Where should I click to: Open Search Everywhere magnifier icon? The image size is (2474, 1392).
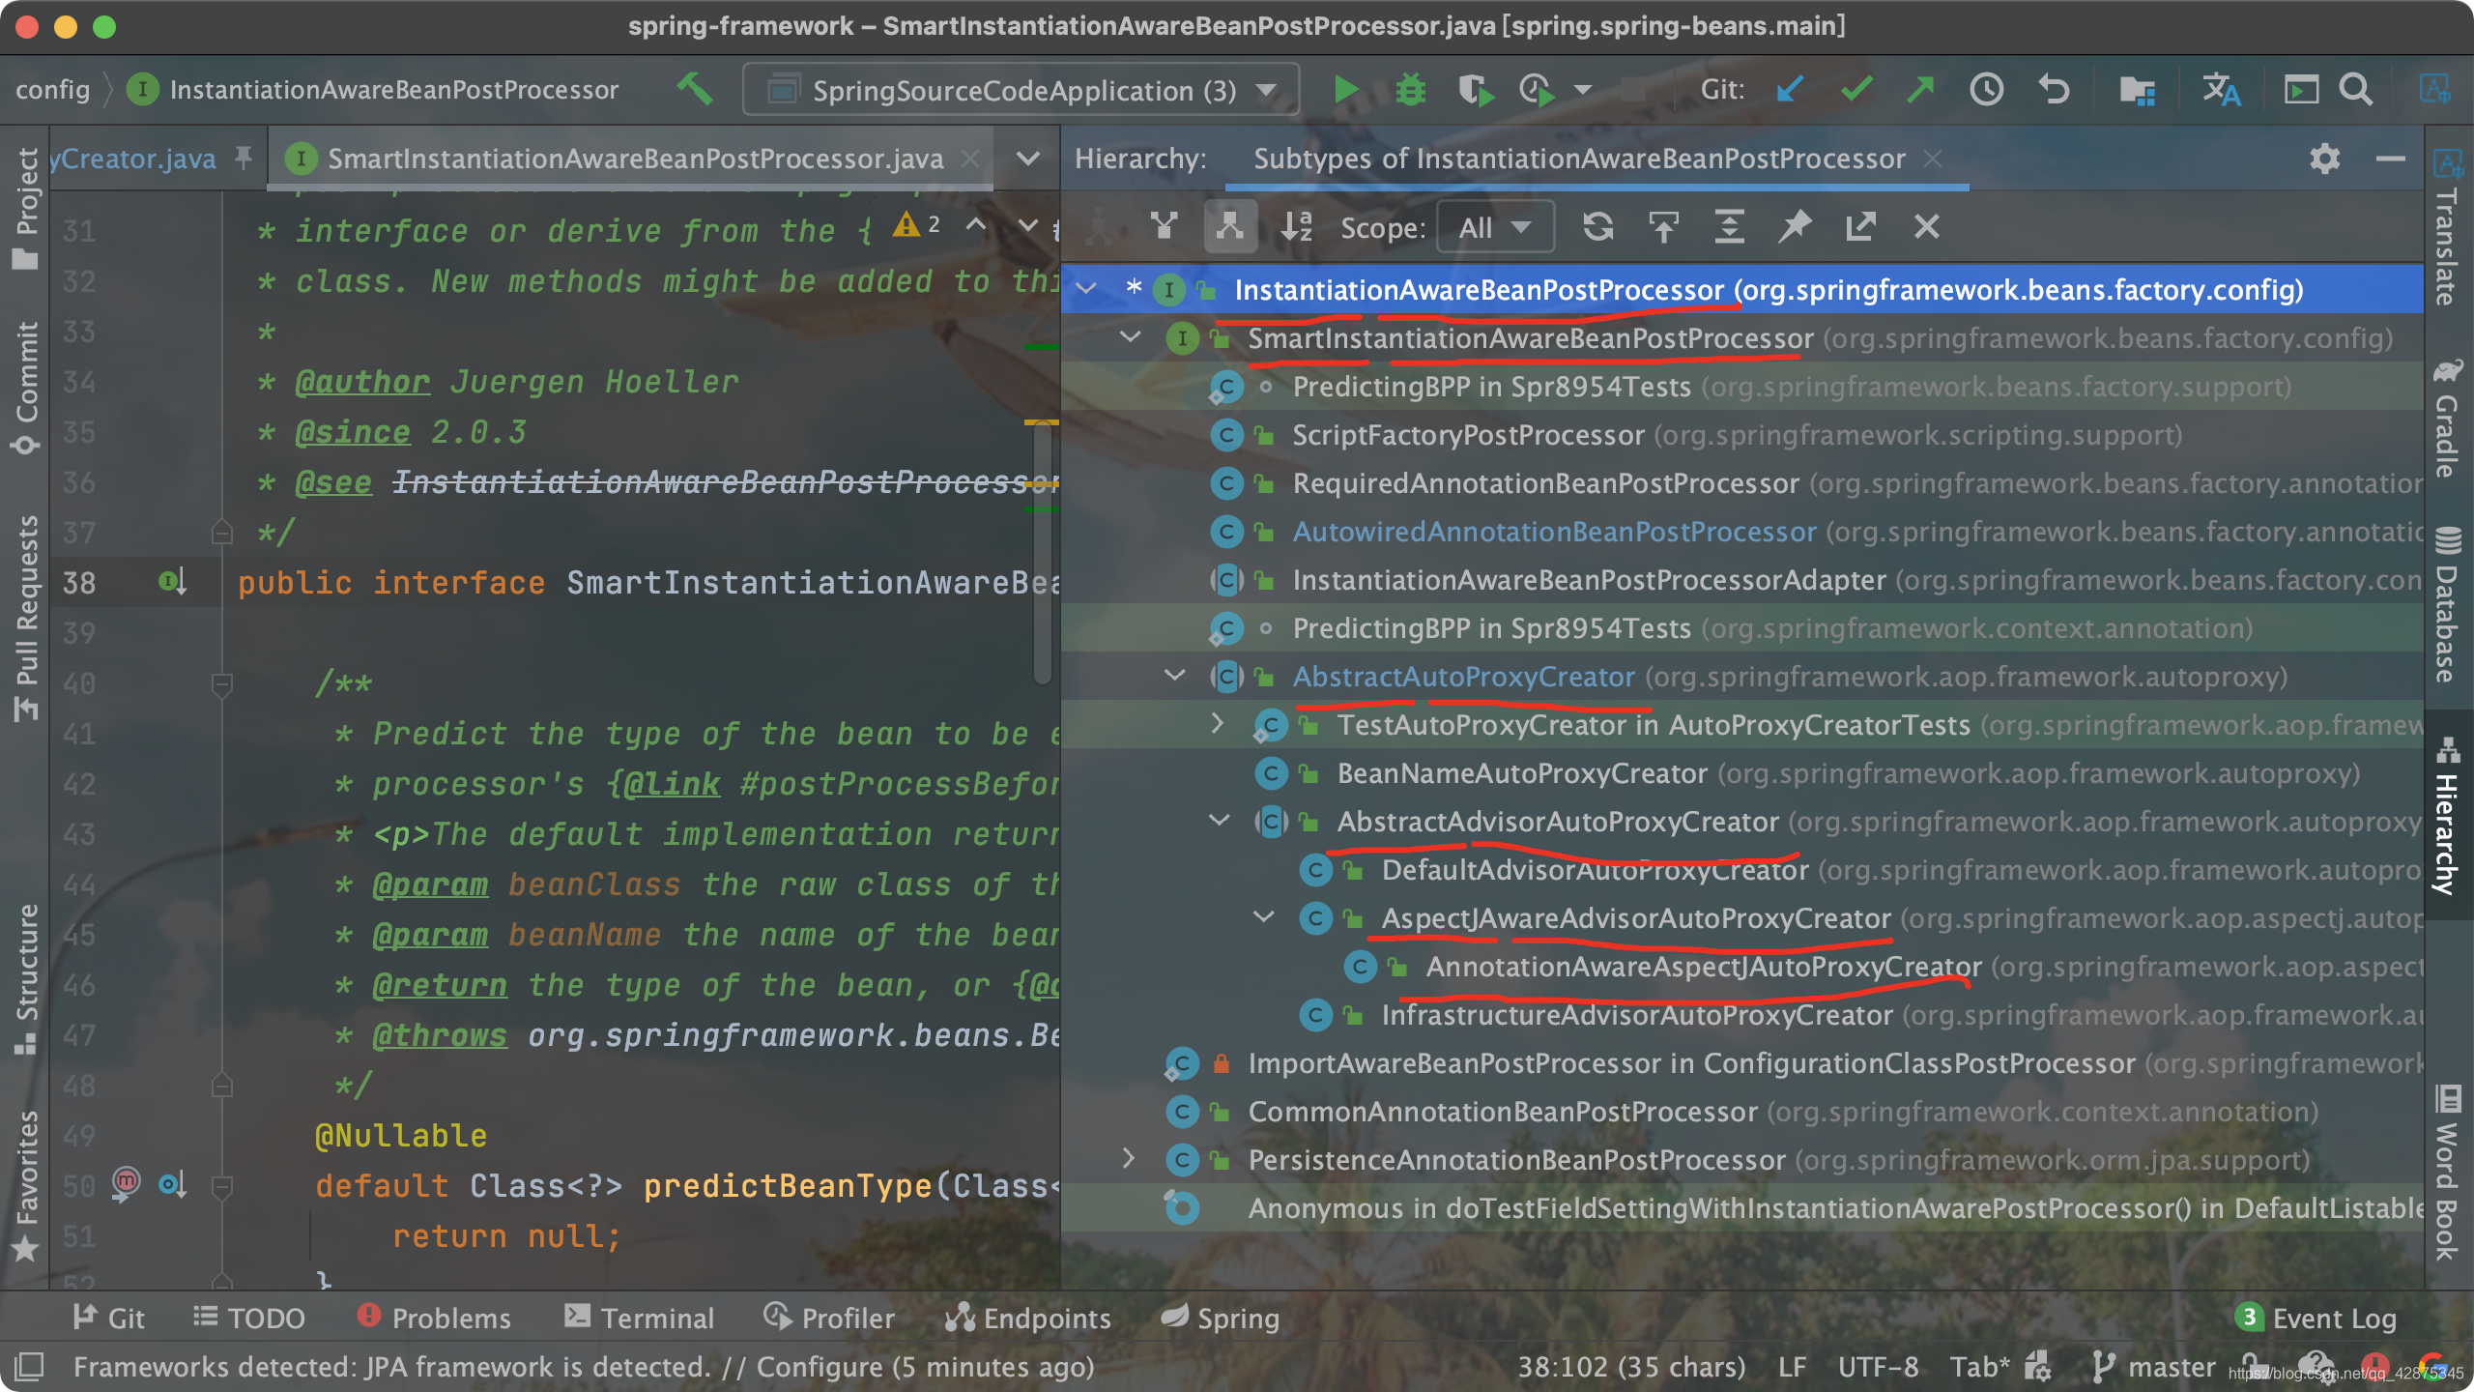pos(2356,90)
